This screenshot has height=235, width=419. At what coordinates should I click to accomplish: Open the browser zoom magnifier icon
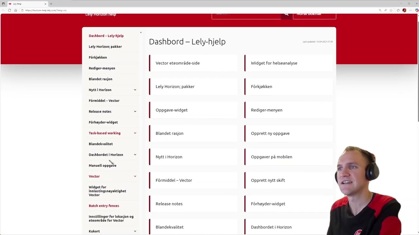coord(380,10)
